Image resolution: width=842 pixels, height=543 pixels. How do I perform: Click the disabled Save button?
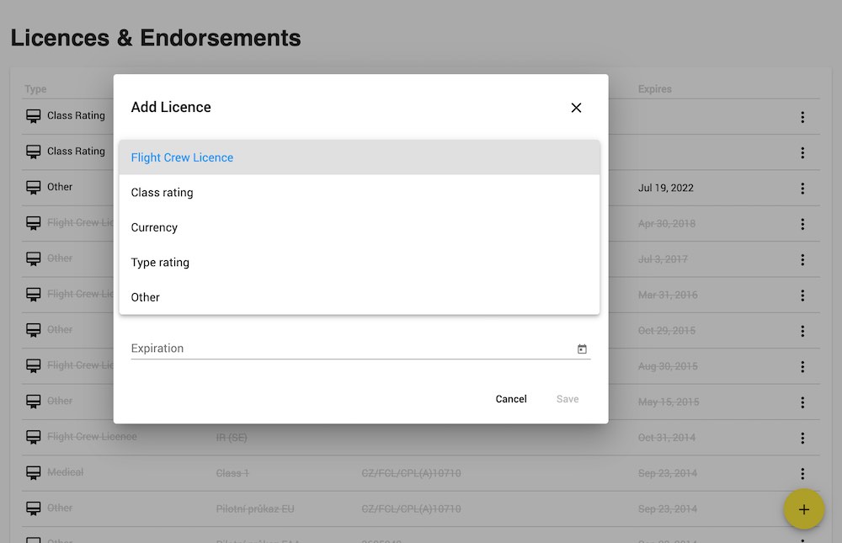tap(568, 399)
